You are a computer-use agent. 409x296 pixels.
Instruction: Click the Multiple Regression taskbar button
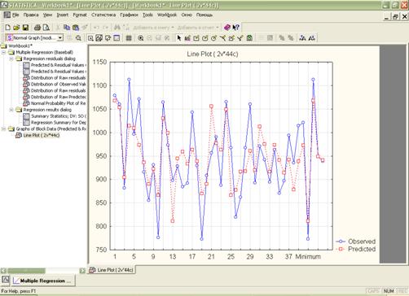pyautogui.click(x=42, y=281)
